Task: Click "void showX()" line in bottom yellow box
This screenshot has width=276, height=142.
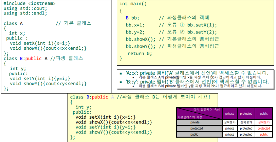Action: [114, 122]
